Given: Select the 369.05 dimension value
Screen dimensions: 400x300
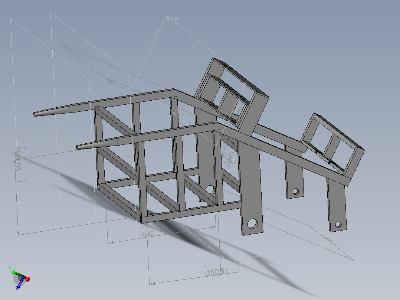Looking at the screenshot, I should [x=18, y=160].
